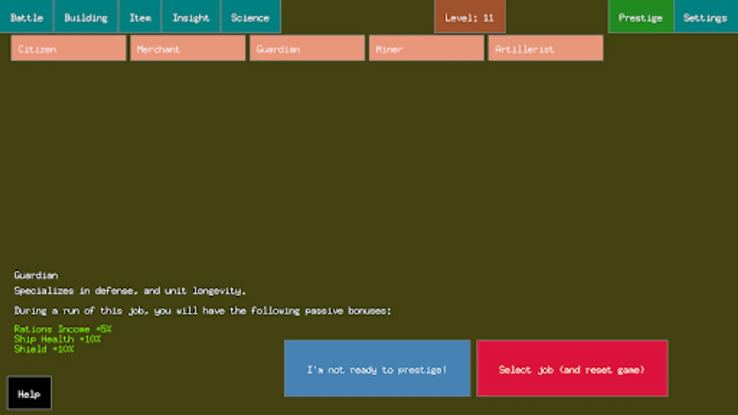
Task: Go to the Insight tab
Action: 191,17
